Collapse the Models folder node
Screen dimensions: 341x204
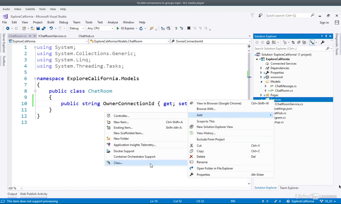click(262, 82)
